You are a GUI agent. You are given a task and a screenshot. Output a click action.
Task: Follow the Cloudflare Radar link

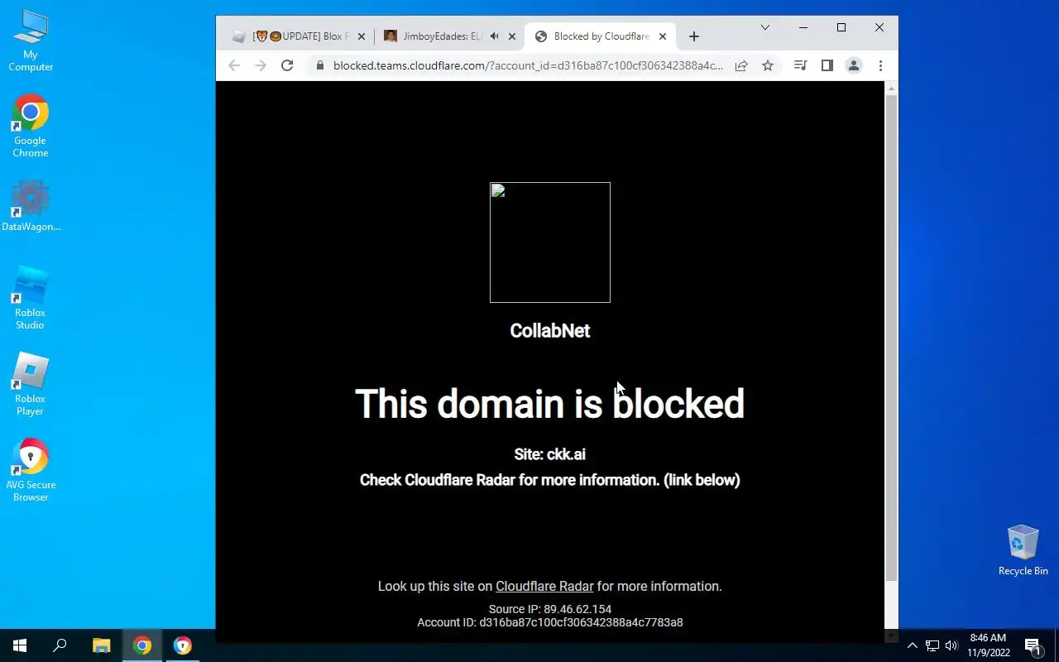(x=544, y=586)
